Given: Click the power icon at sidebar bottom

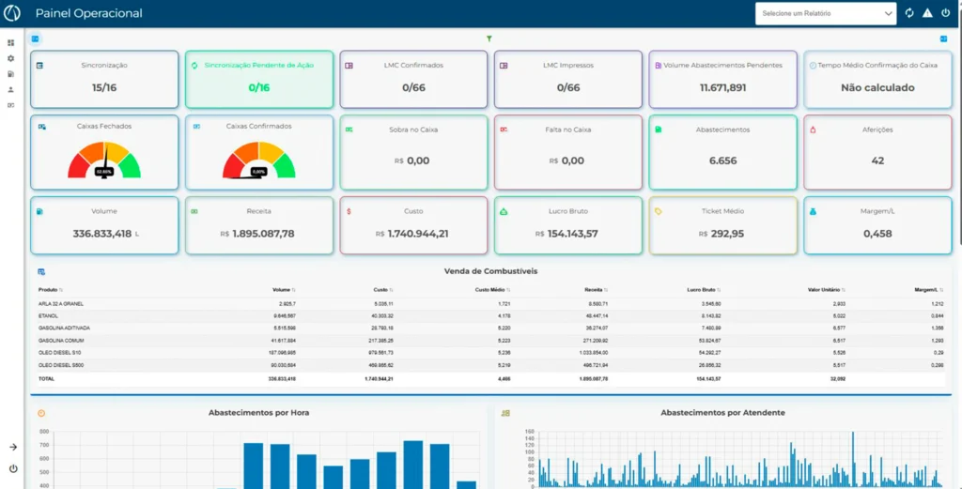Looking at the screenshot, I should click(13, 468).
